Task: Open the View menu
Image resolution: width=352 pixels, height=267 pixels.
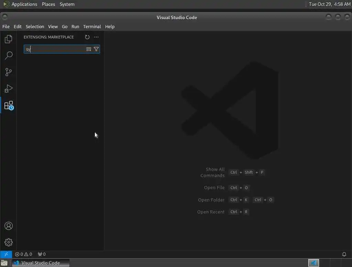Action: click(53, 26)
